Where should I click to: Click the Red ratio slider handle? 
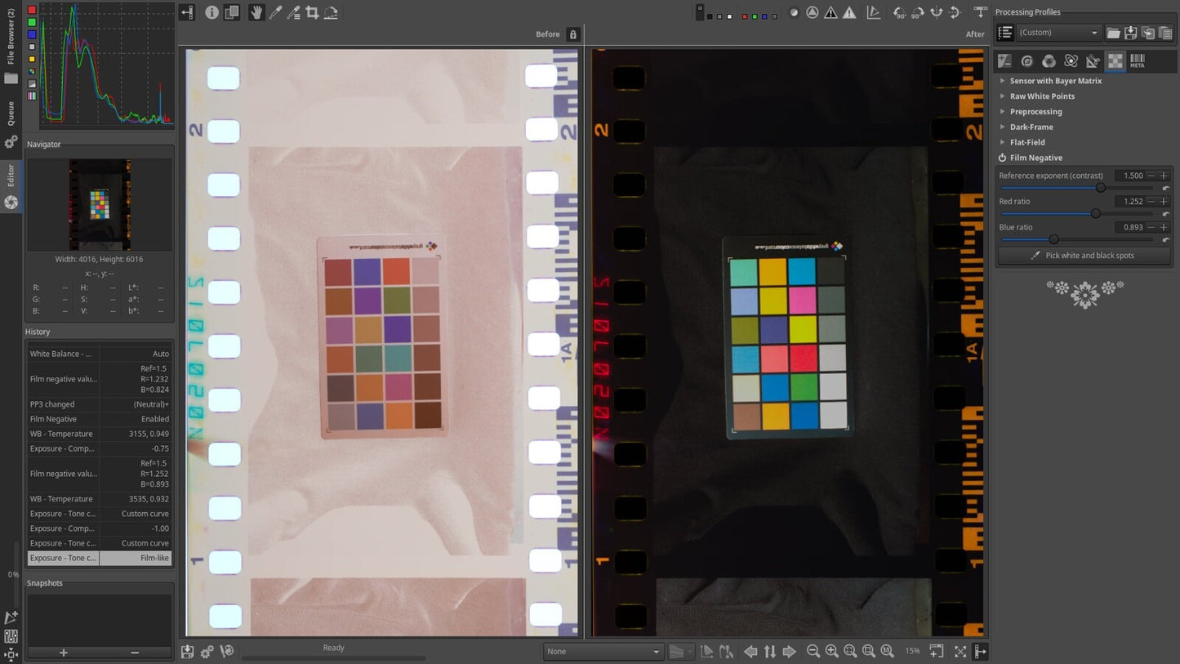tap(1096, 213)
